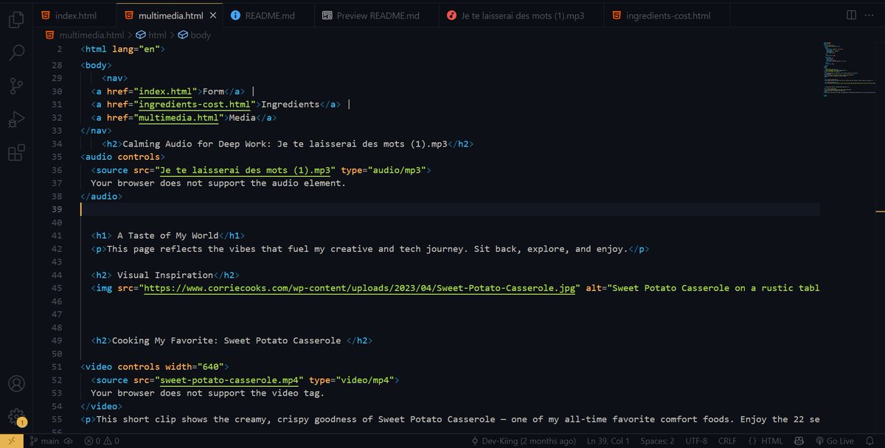Viewport: 885px width, 448px height.
Task: Click the info icon on README.md tab
Action: click(x=235, y=15)
